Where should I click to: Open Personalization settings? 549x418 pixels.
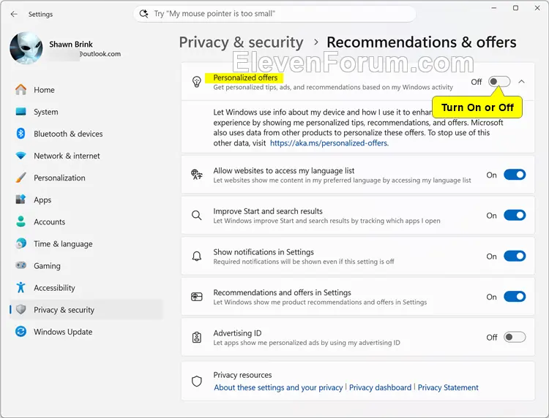click(x=86, y=178)
